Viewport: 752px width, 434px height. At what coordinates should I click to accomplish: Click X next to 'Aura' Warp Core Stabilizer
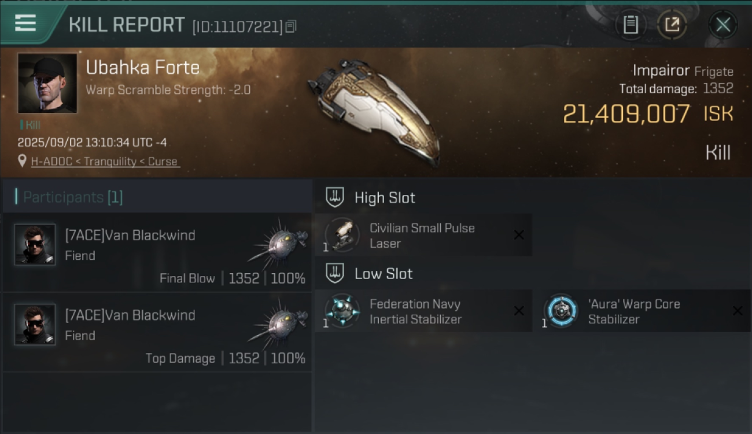pyautogui.click(x=738, y=311)
